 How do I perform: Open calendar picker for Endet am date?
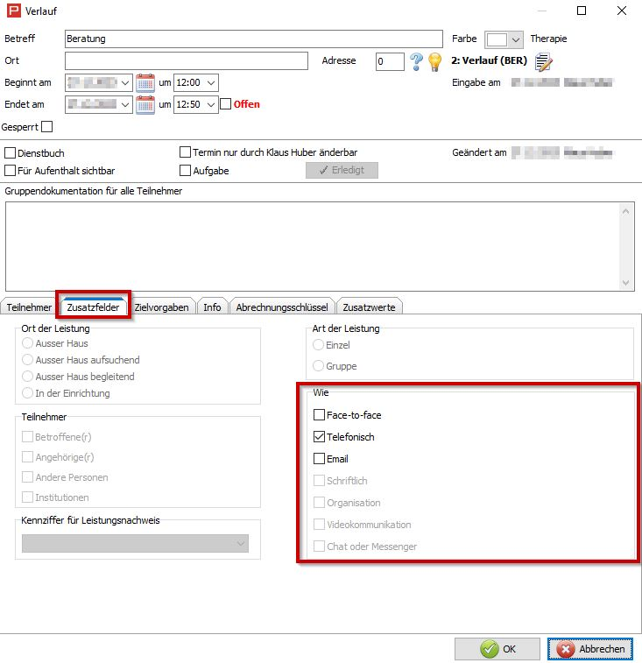(145, 104)
